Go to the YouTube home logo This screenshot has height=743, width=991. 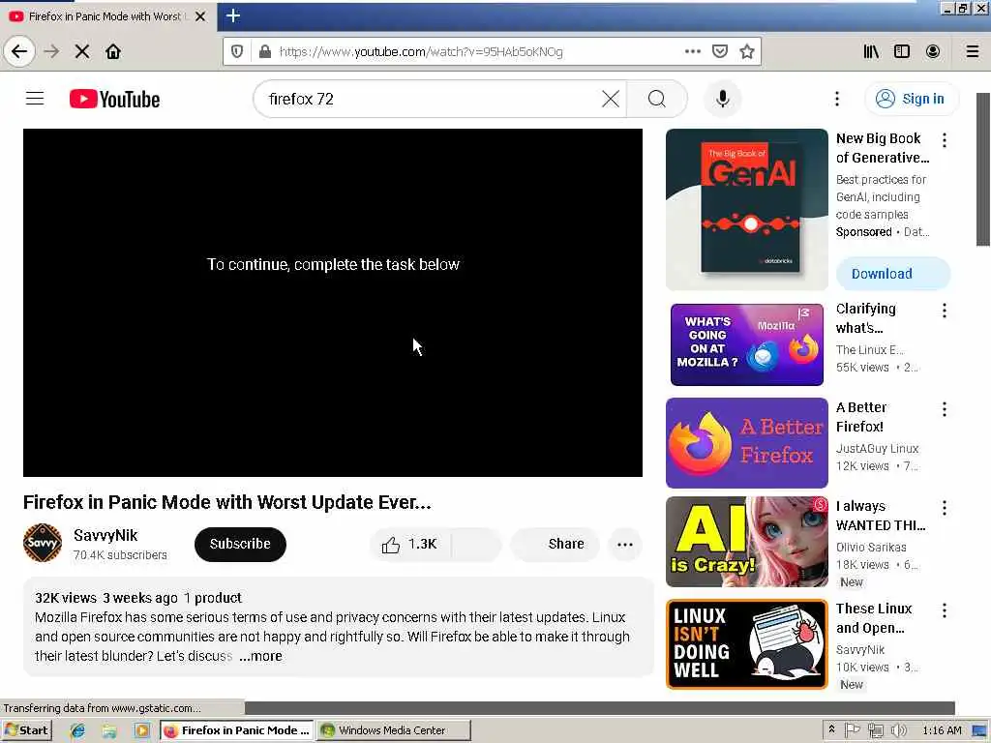pos(114,100)
